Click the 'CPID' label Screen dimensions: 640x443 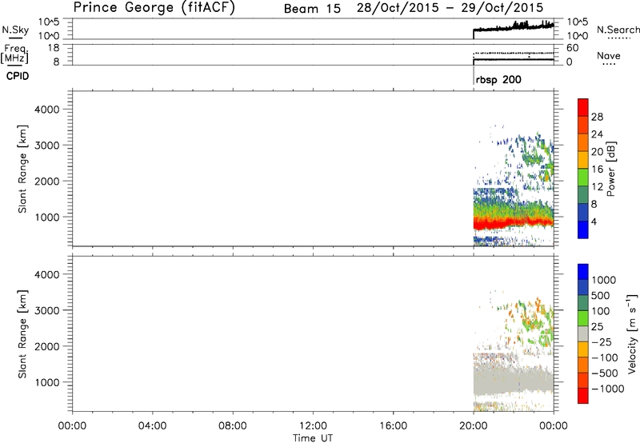pos(18,76)
